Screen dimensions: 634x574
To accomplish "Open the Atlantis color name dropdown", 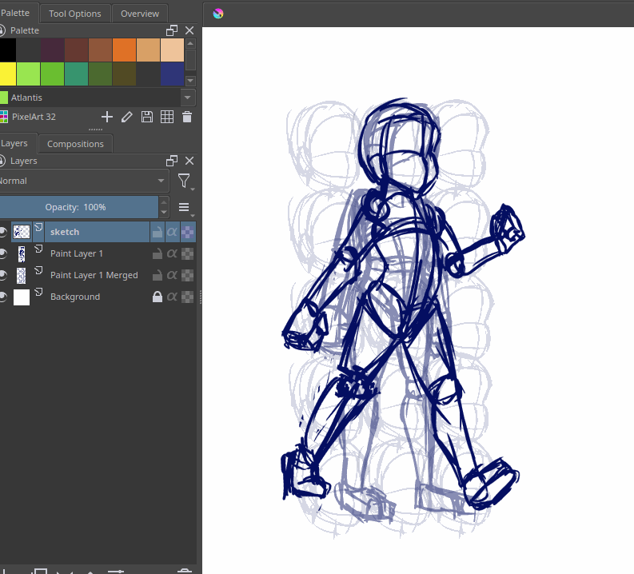I will (187, 98).
